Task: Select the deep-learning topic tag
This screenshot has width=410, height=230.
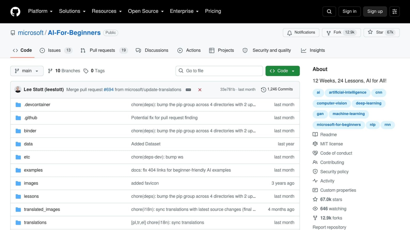Action: 369,103
